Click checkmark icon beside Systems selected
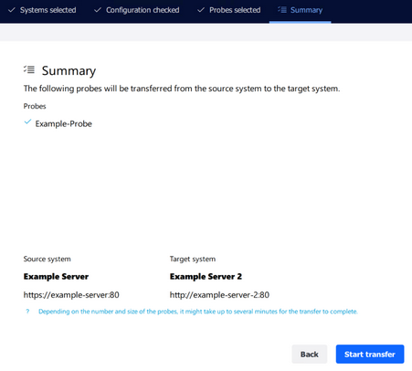The height and width of the screenshot is (371, 412). point(12,10)
